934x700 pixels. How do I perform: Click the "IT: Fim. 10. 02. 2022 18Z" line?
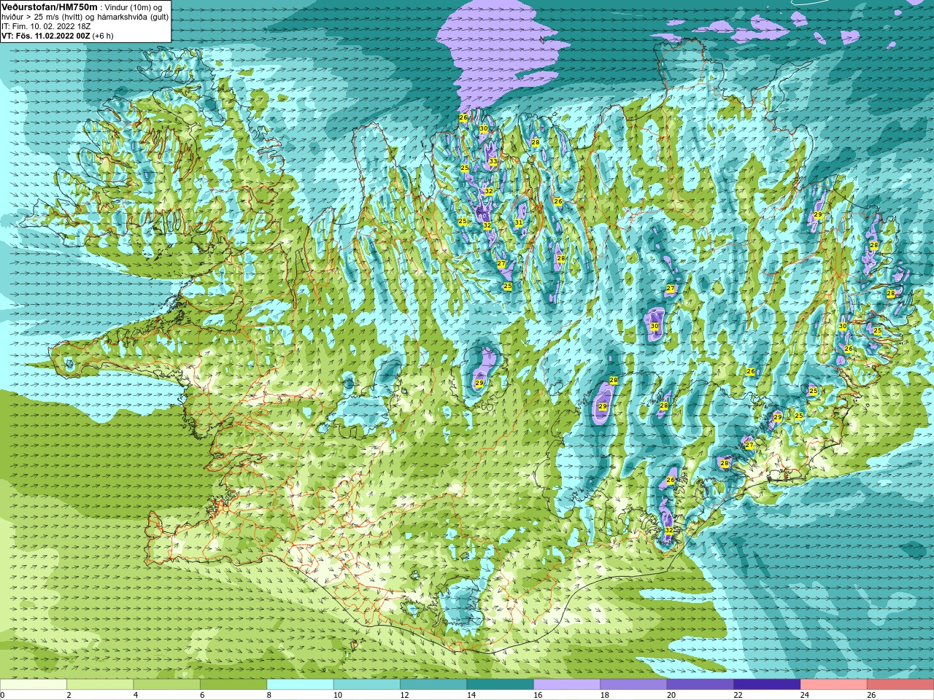pos(46,26)
